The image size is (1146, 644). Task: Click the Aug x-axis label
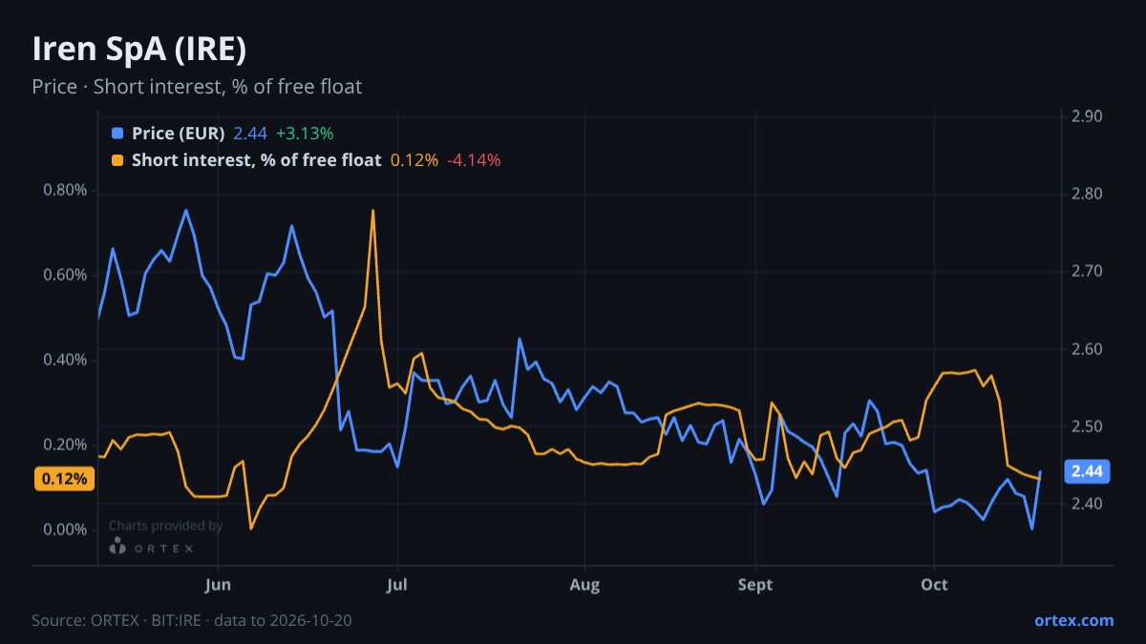pos(584,584)
